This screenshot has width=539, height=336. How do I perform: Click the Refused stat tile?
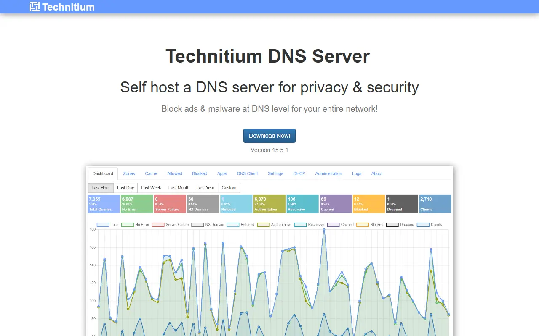point(236,204)
